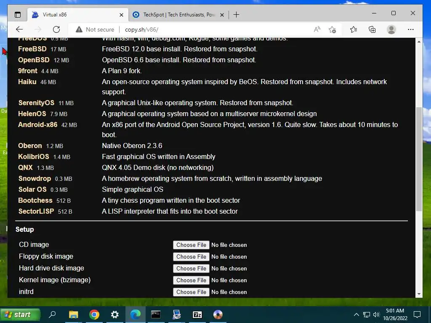This screenshot has width=431, height=323.
Task: Click the vertical scrollbar thumb
Action: click(419, 159)
